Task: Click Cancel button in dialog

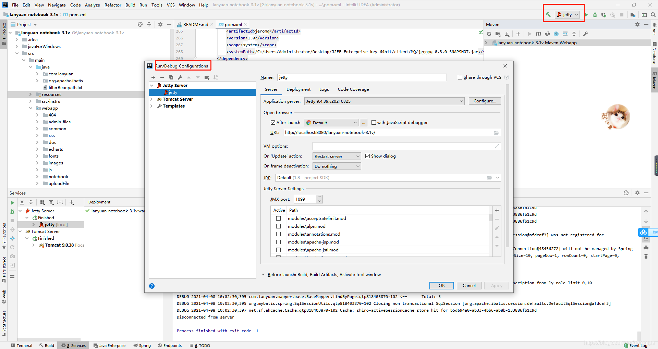Action: 469,286
